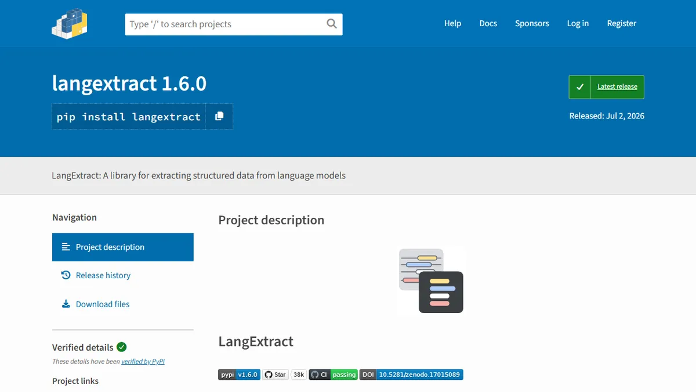
Task: Click the CI passing badge
Action: point(333,375)
